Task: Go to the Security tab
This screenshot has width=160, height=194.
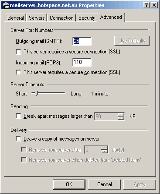Action: click(x=87, y=18)
